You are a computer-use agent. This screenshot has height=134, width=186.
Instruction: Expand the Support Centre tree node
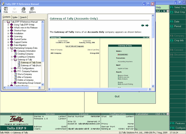tap(8, 42)
